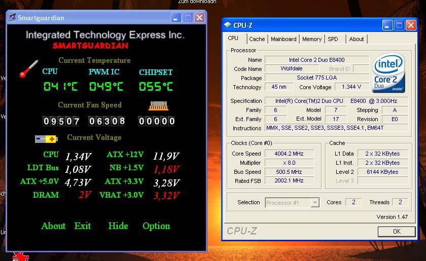The height and width of the screenshot is (261, 426).
Task: Click the Name field Intel Core 2 Duo E8400
Action: point(317,60)
